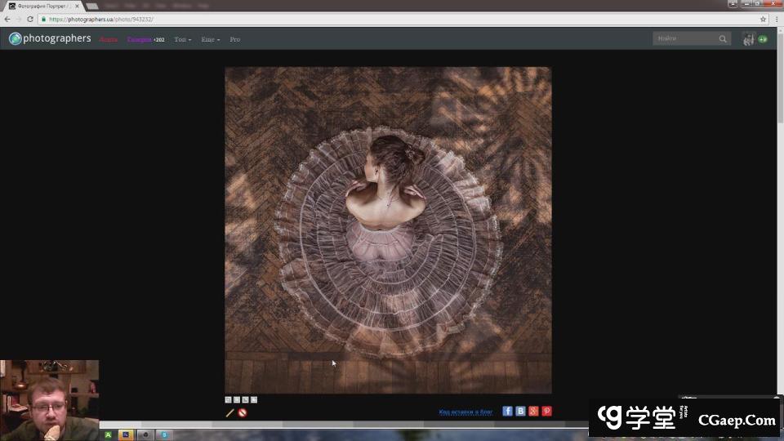Click the pencil edit icon below photo

pos(230,412)
